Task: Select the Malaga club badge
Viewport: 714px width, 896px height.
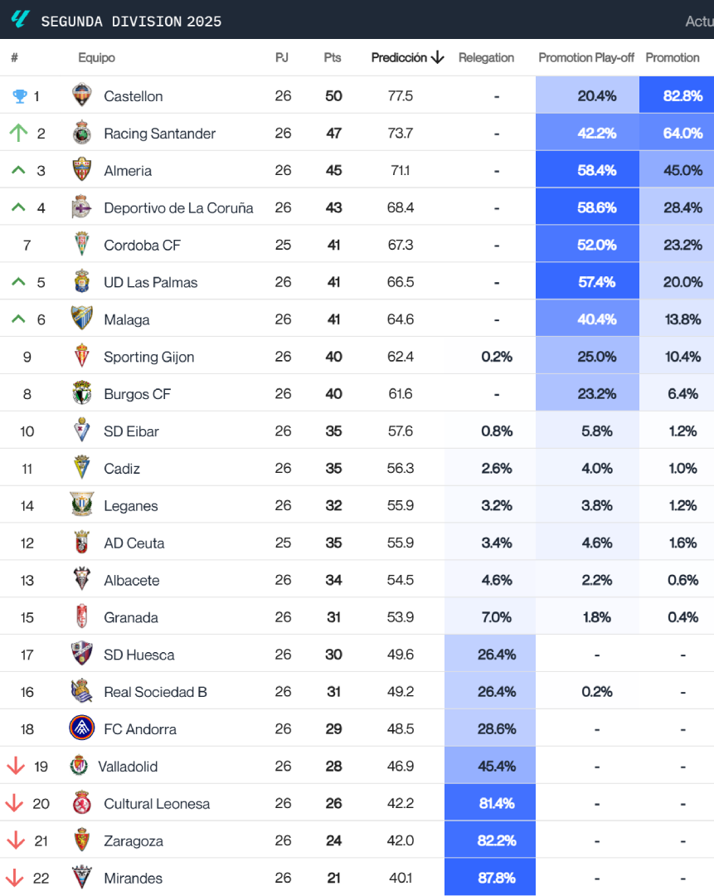Action: 80,319
